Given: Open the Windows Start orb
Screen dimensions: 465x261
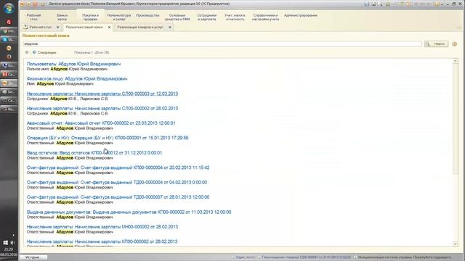Looking at the screenshot, I should [9, 8].
